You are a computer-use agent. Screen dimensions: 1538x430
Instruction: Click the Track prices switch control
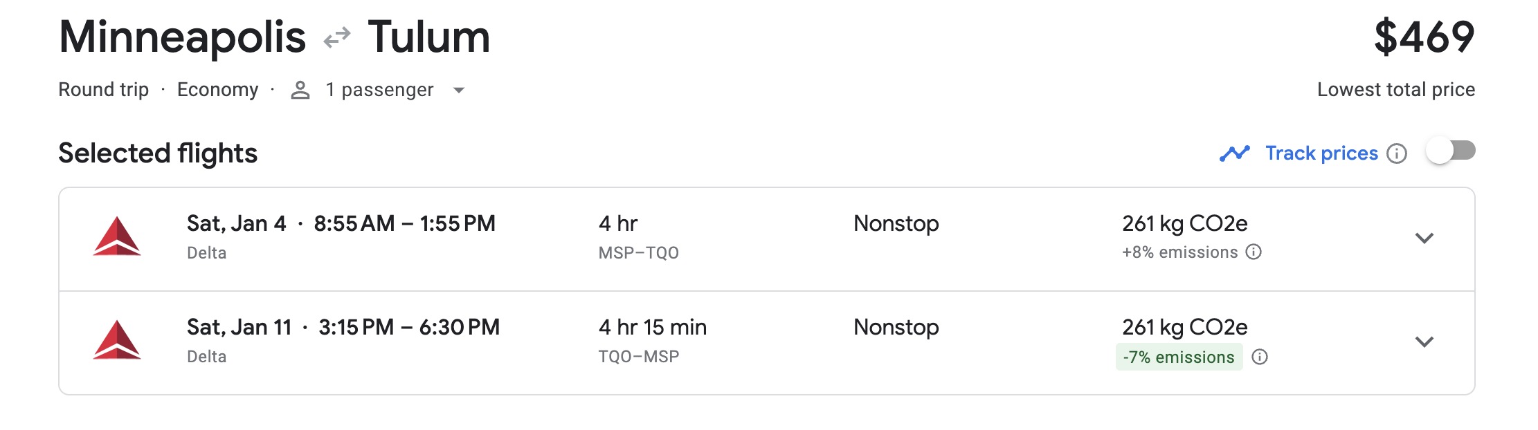1451,151
